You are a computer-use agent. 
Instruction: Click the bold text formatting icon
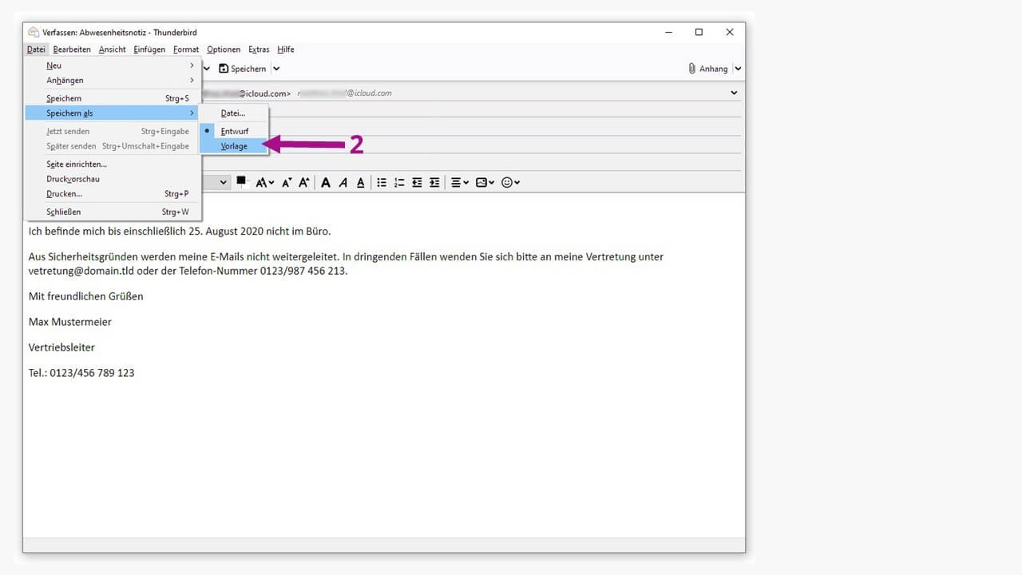pyautogui.click(x=326, y=183)
